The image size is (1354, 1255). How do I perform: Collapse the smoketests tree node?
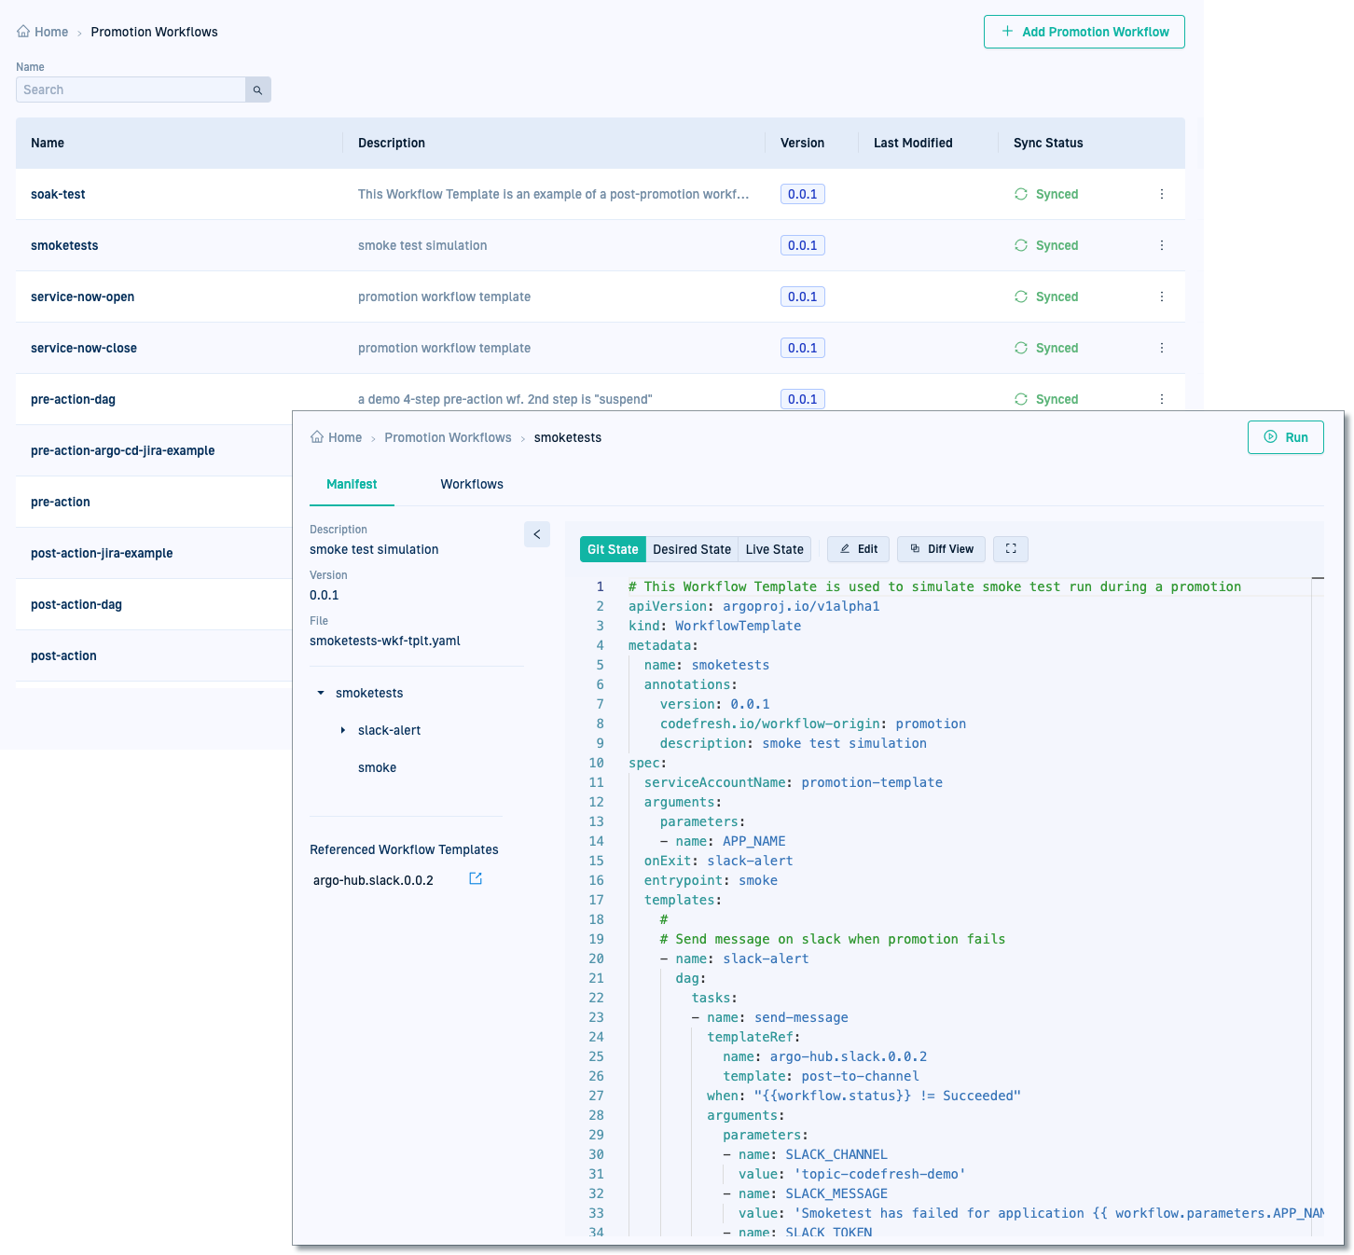coord(321,693)
